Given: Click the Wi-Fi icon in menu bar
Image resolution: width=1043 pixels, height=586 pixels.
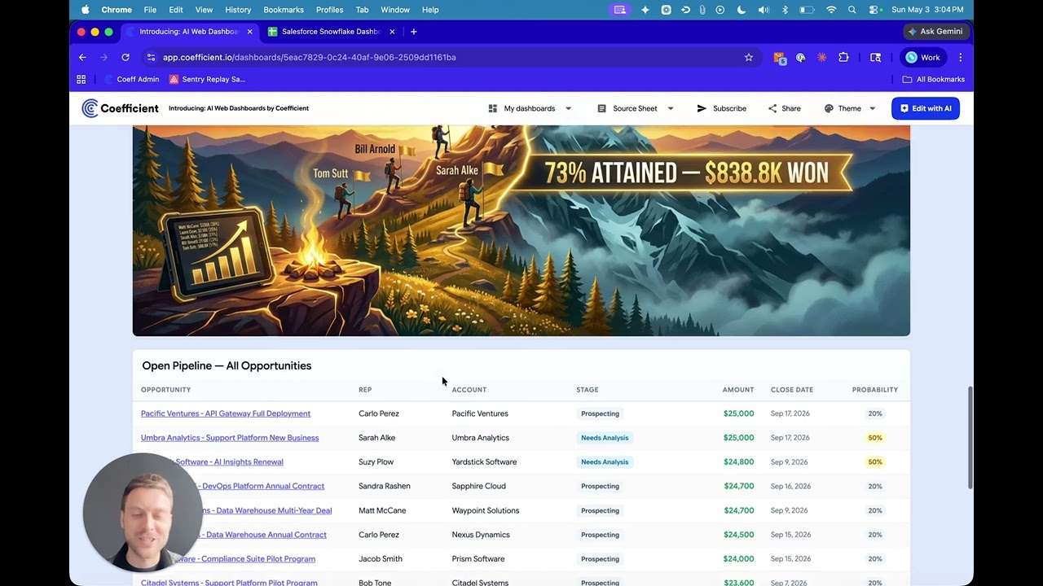Looking at the screenshot, I should point(831,10).
